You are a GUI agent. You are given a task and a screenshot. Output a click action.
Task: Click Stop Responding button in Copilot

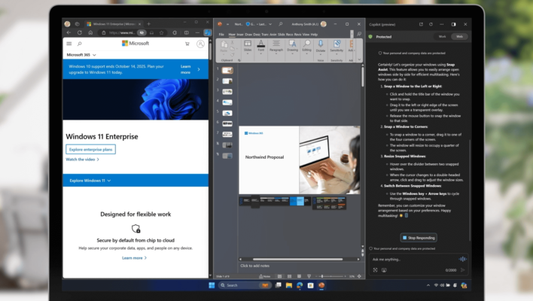click(x=419, y=238)
